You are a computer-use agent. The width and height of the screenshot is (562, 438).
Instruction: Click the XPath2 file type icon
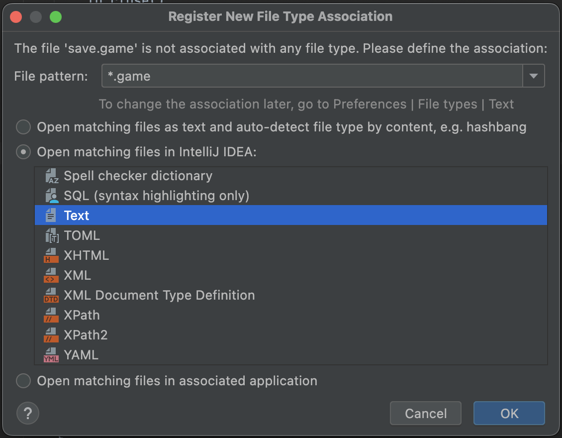click(52, 335)
